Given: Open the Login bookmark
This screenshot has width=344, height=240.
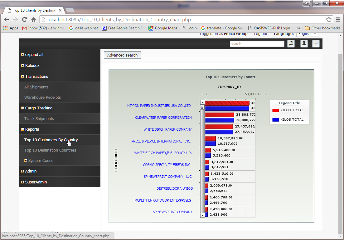Looking at the screenshot, I should tap(189, 28).
